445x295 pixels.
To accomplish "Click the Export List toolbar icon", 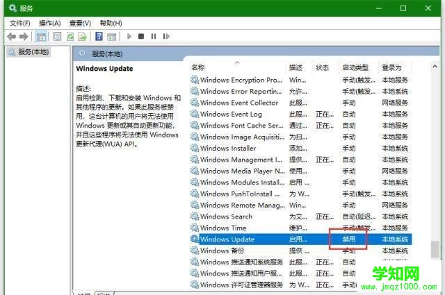I will click(82, 37).
